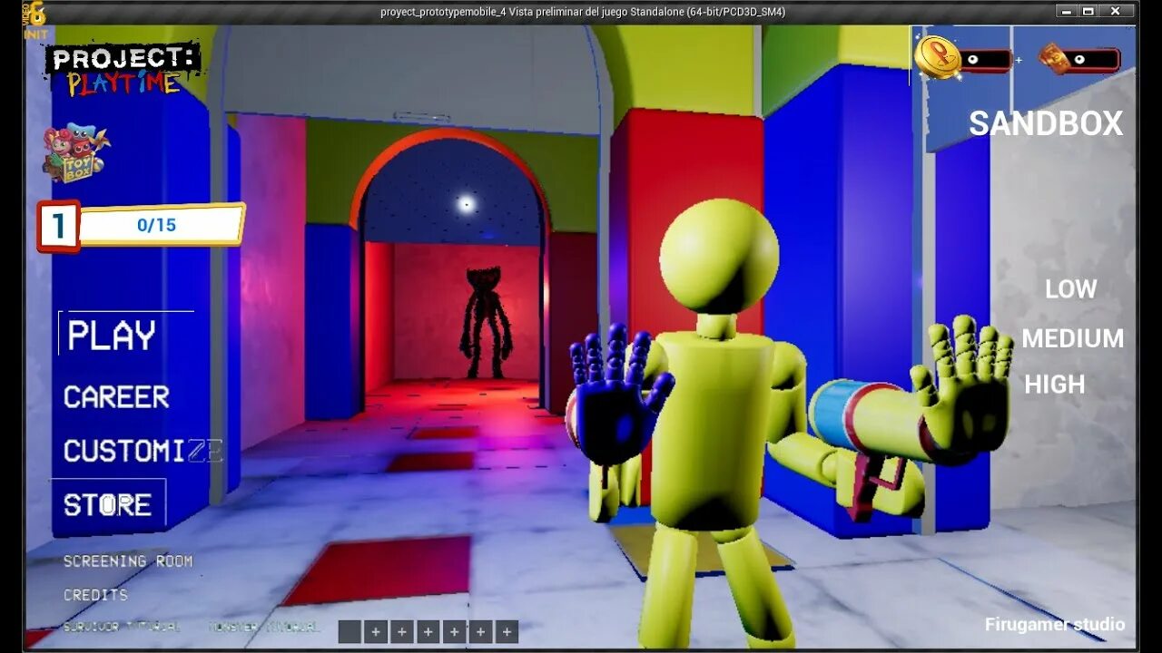The image size is (1162, 653).
Task: Set graphics quality to HIGH
Action: 1055,385
